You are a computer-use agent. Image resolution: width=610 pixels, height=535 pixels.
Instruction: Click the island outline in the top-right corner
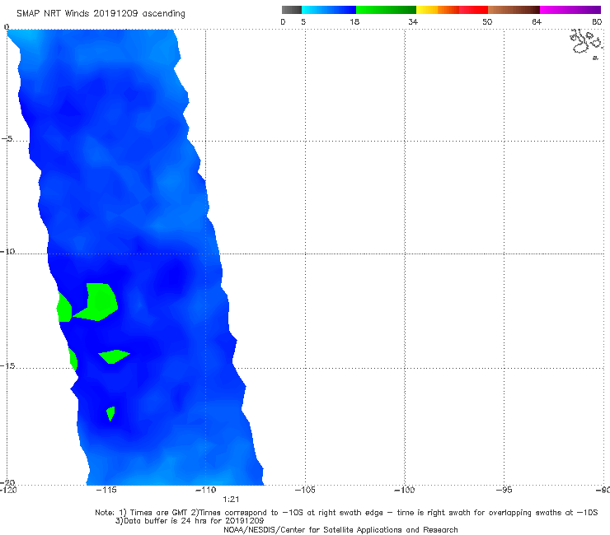point(587,44)
